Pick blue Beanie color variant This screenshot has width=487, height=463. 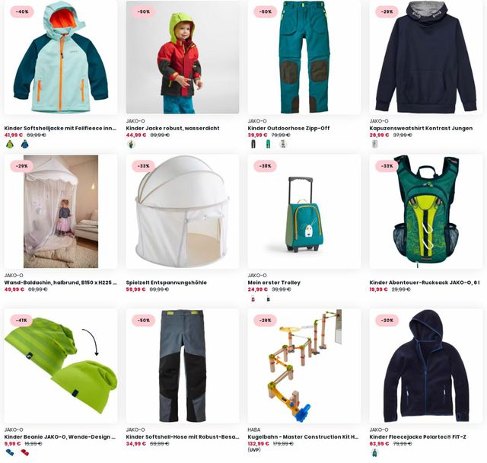[10, 453]
